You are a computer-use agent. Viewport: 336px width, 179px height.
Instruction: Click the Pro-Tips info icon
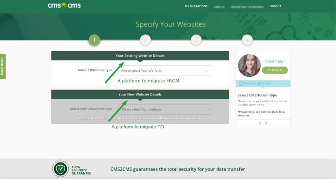pos(241,84)
